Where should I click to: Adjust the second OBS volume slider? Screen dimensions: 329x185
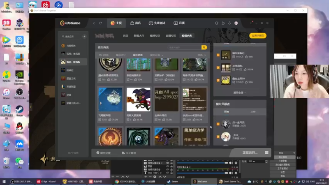pos(202,173)
